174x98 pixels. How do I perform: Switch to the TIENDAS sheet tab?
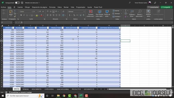(26, 89)
